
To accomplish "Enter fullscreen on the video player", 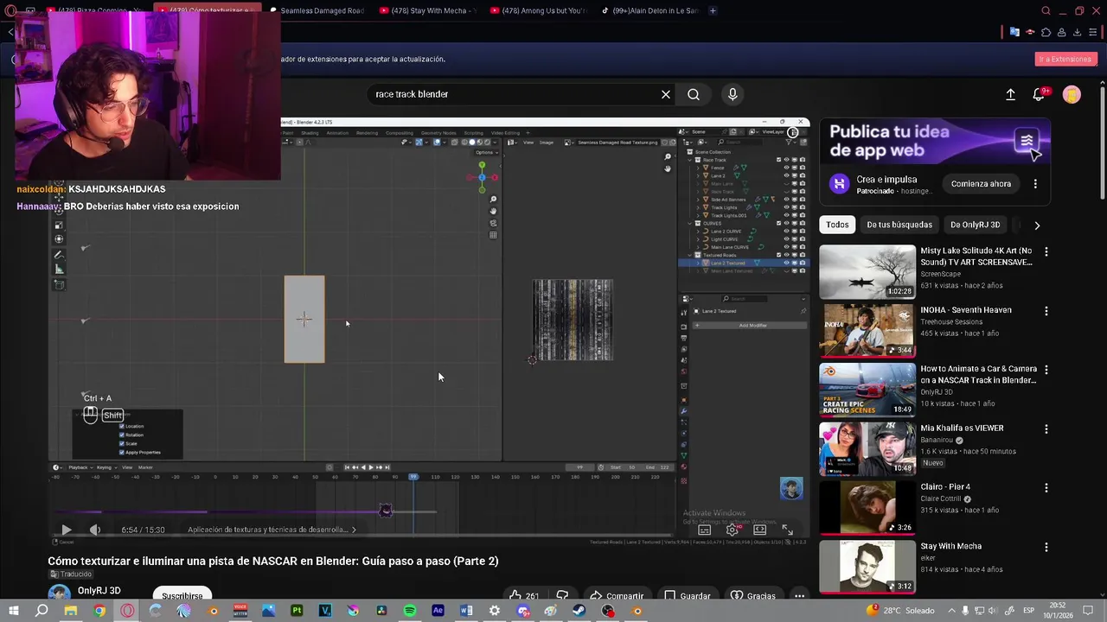I will (787, 530).
